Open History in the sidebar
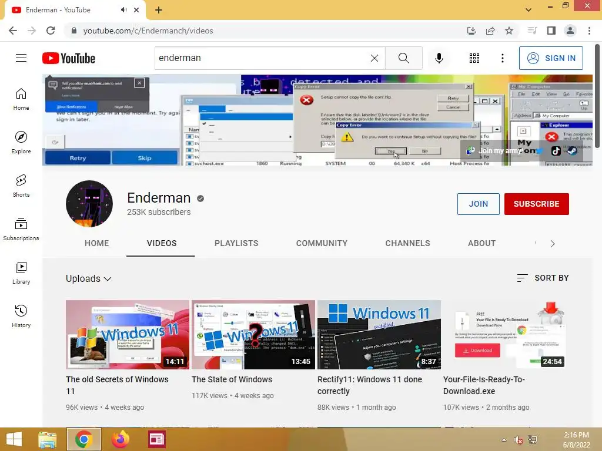Screen dimensions: 602x451 click(21, 316)
